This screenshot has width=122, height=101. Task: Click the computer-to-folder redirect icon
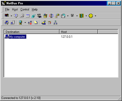[x=57, y=16]
